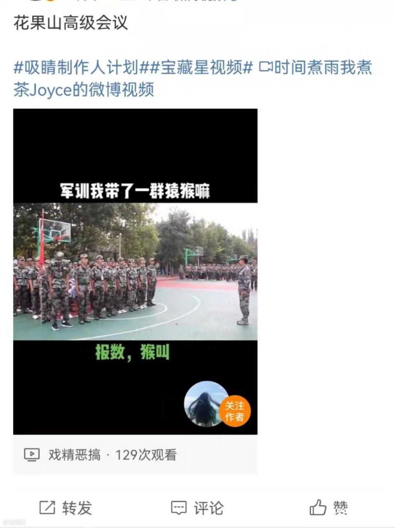Screen dimensions: 395x528
Task: Click the post text 花果山高级会议
Action: pyautogui.click(x=71, y=23)
